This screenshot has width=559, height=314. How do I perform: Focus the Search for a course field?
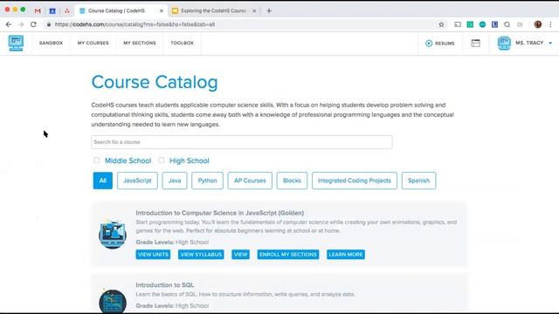click(242, 142)
